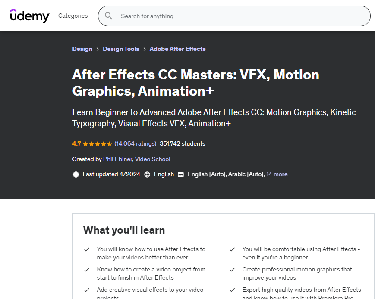Image resolution: width=375 pixels, height=299 pixels.
Task: Focus the Search for anything field
Action: [x=242, y=16]
